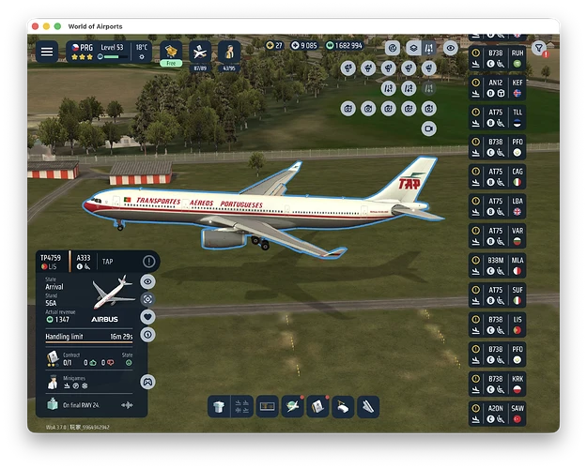Select the third saved camera preset from left
This screenshot has height=468, width=587.
[x=388, y=109]
